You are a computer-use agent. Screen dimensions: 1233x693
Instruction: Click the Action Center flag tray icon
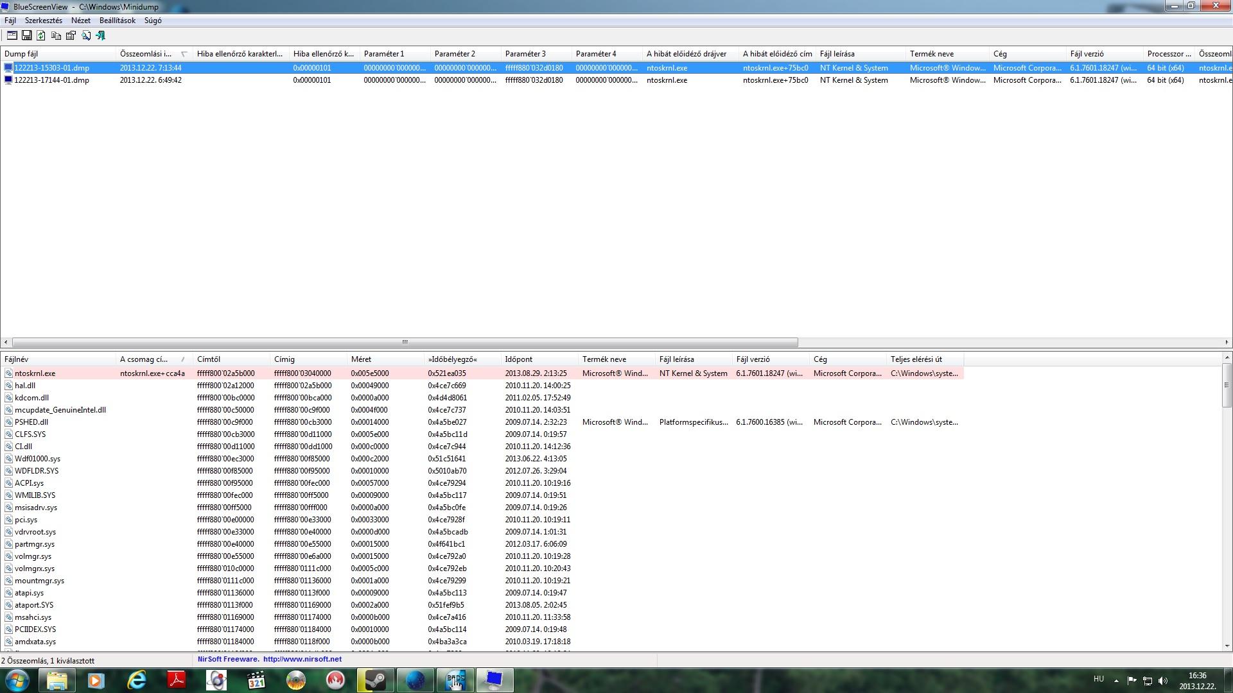click(x=1132, y=680)
